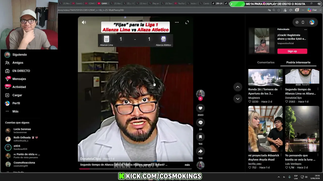Open options for Segundo tiempo recommended video
The width and height of the screenshot is (323, 181).
click(318, 89)
